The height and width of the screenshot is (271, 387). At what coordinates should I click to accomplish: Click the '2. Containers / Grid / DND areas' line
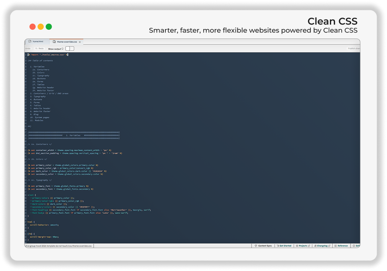(49, 94)
